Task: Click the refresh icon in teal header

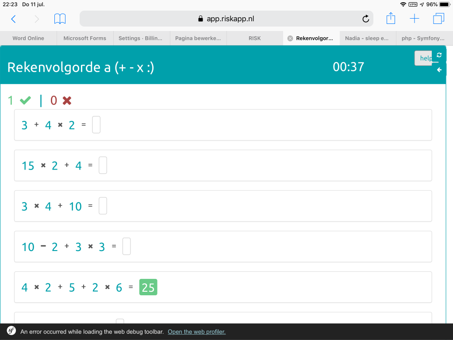Action: click(x=439, y=55)
